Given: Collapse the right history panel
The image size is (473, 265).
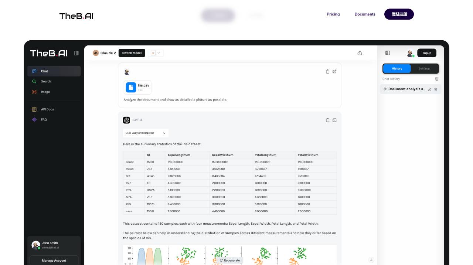Looking at the screenshot, I should (388, 53).
